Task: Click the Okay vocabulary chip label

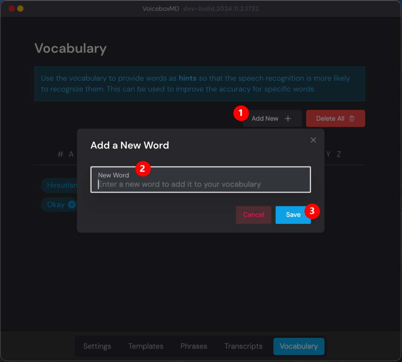Action: 56,205
